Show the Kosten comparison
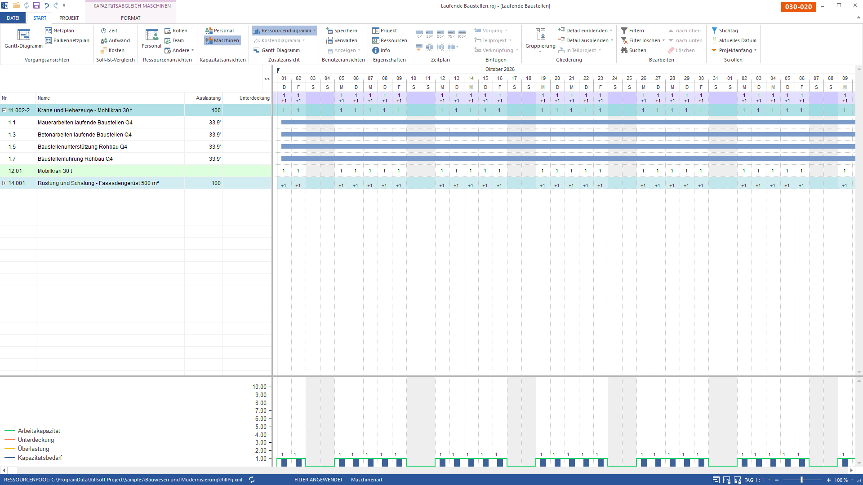 pos(112,50)
